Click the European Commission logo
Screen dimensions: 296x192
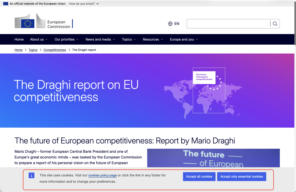(x=43, y=21)
